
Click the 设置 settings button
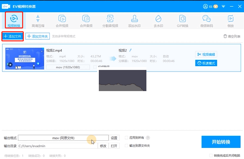click(114, 138)
